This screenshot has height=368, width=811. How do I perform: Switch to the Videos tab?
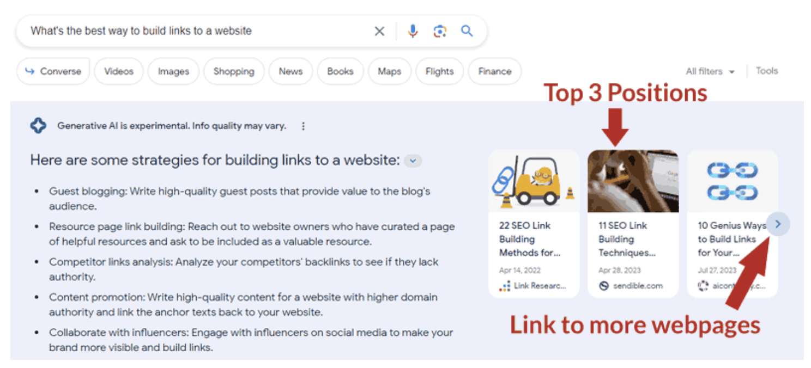(x=119, y=71)
